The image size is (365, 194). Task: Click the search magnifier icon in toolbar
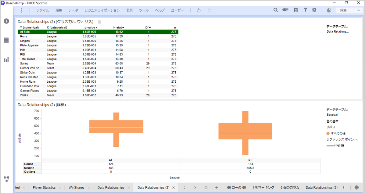click(x=275, y=10)
